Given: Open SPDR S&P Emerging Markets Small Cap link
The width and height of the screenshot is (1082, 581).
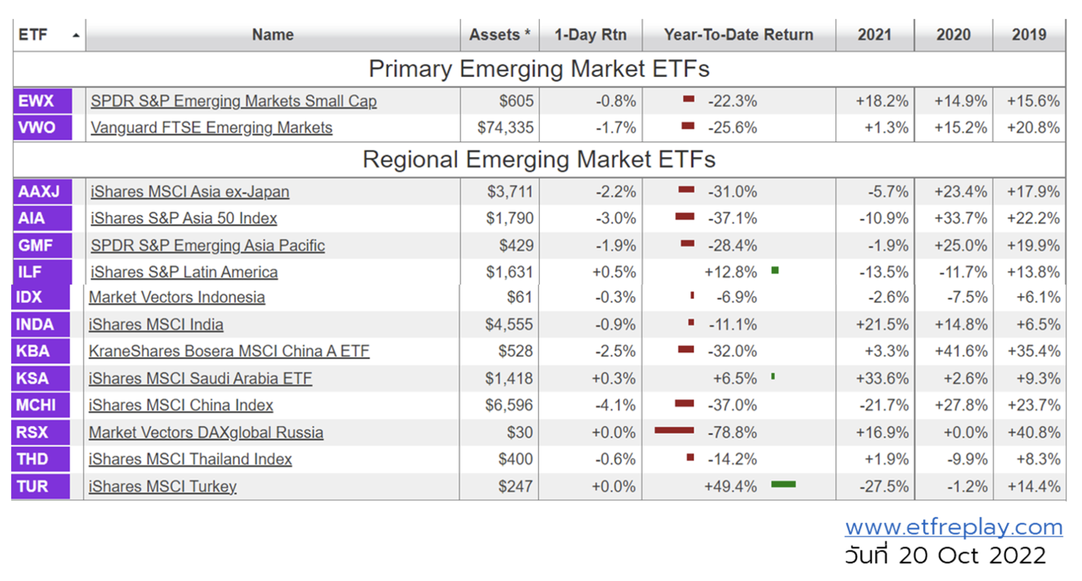Looking at the screenshot, I should pos(233,101).
